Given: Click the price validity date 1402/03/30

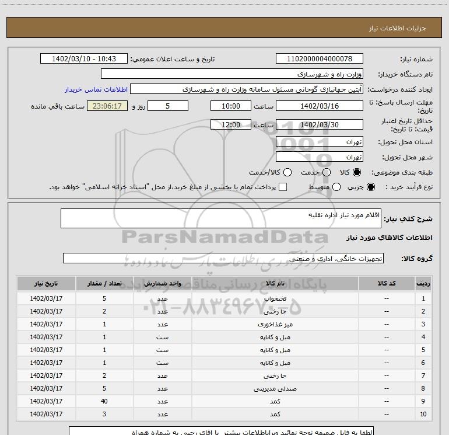Looking at the screenshot, I should 320,124.
